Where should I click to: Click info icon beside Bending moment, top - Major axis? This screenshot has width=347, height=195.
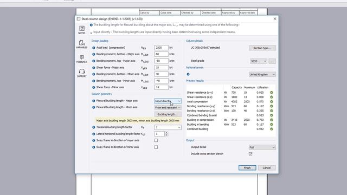pyautogui.click(x=94, y=61)
